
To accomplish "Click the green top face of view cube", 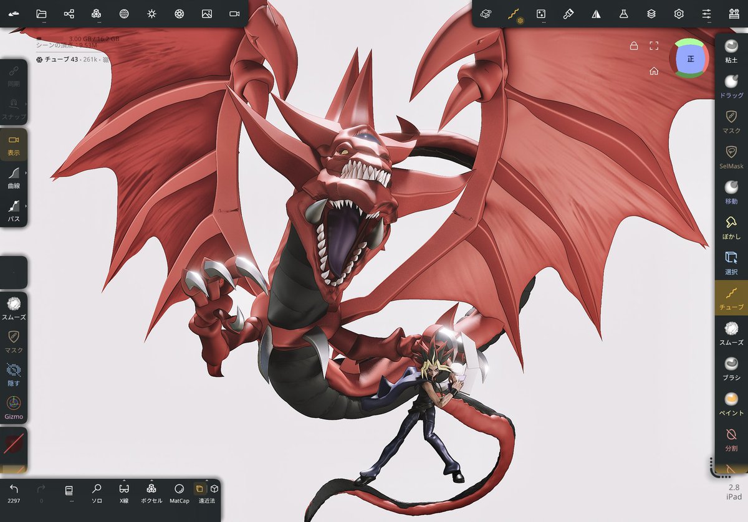I will click(x=689, y=42).
